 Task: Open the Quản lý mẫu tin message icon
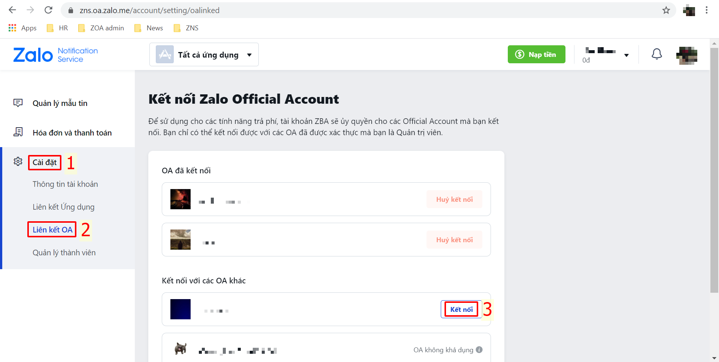(x=18, y=103)
